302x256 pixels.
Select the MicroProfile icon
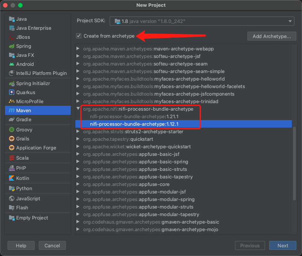click(12, 101)
